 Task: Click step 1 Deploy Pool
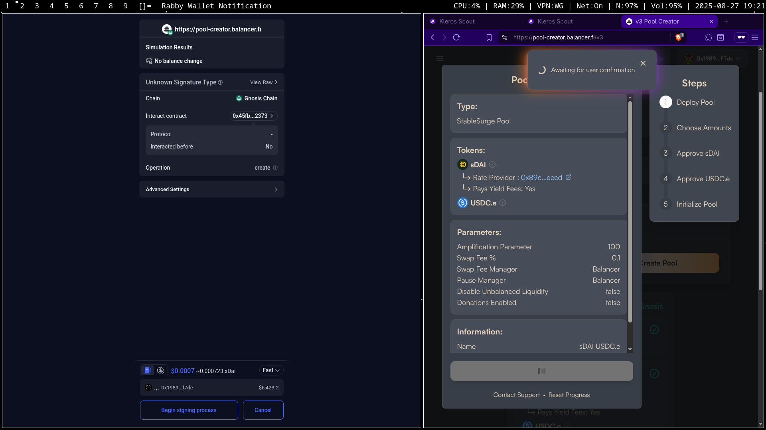click(696, 102)
